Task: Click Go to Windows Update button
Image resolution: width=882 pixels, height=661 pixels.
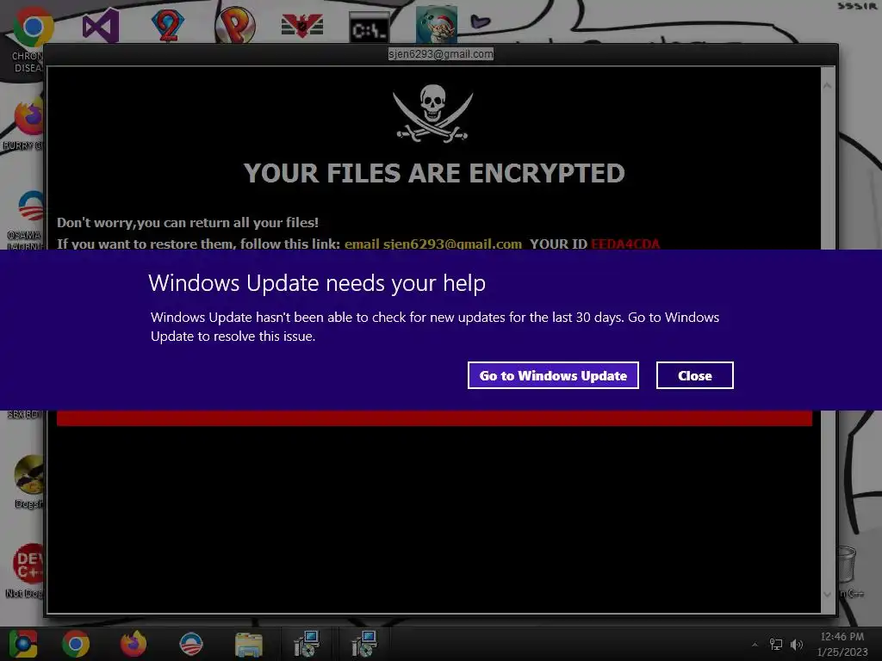Action: click(x=553, y=375)
